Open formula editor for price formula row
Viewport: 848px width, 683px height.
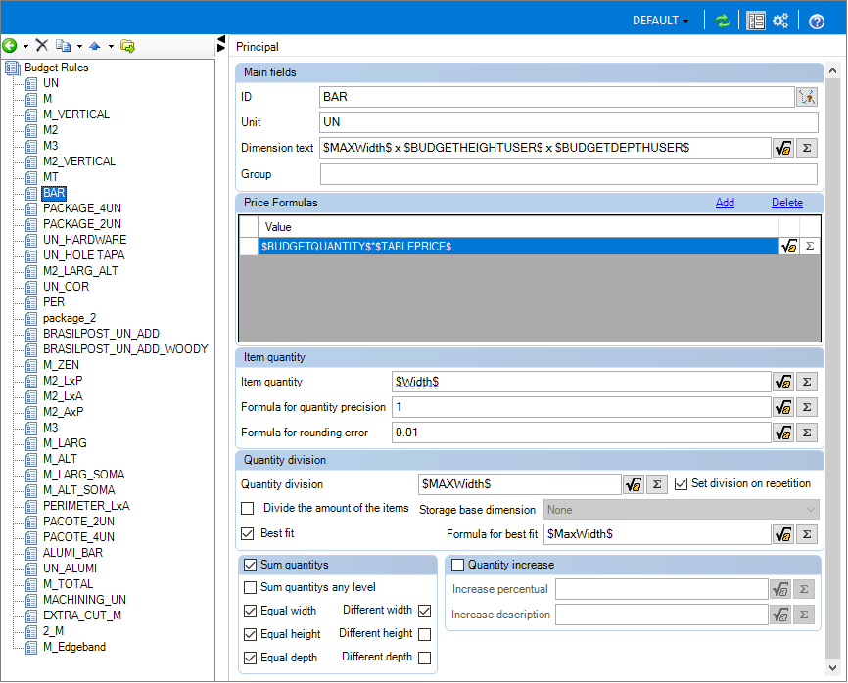(789, 247)
